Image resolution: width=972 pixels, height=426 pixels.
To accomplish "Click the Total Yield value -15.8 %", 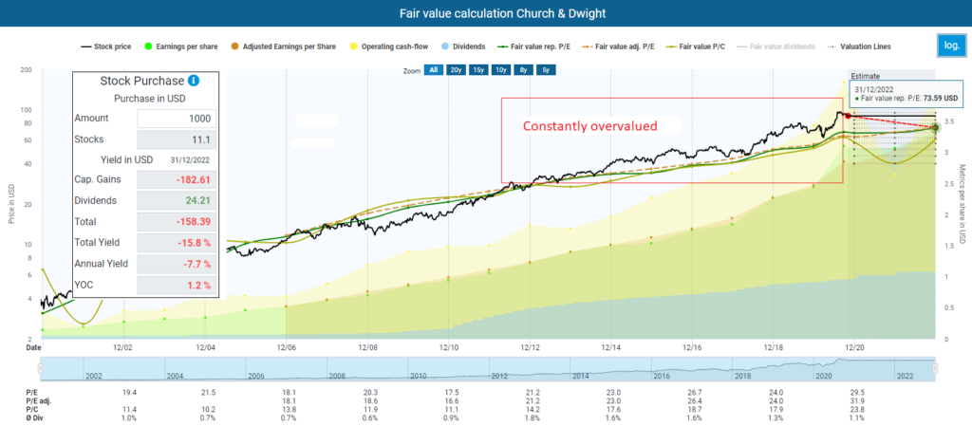I will (176, 243).
